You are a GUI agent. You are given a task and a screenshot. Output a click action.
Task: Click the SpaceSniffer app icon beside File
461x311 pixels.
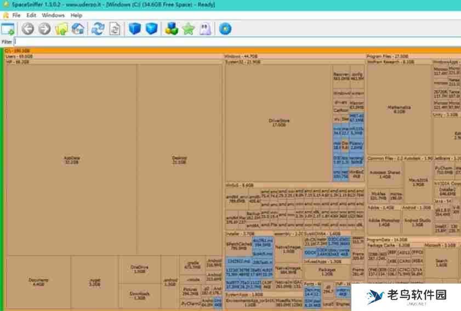(x=6, y=15)
